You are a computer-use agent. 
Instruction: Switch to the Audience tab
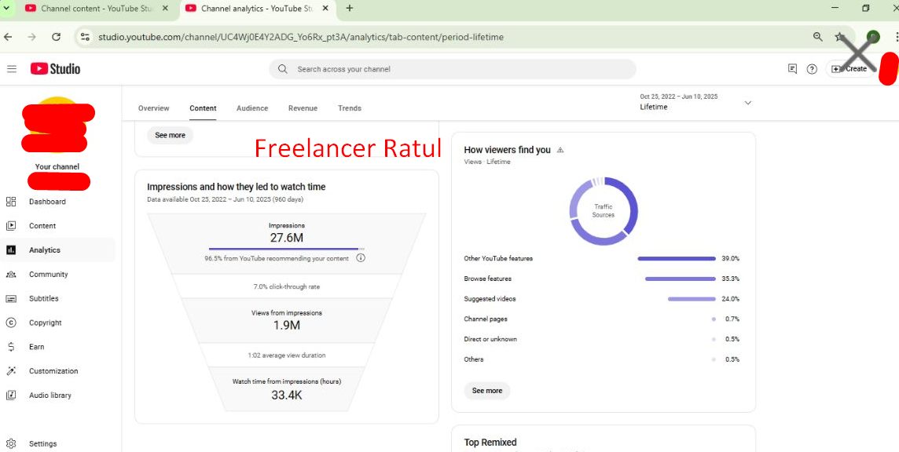[x=252, y=108]
